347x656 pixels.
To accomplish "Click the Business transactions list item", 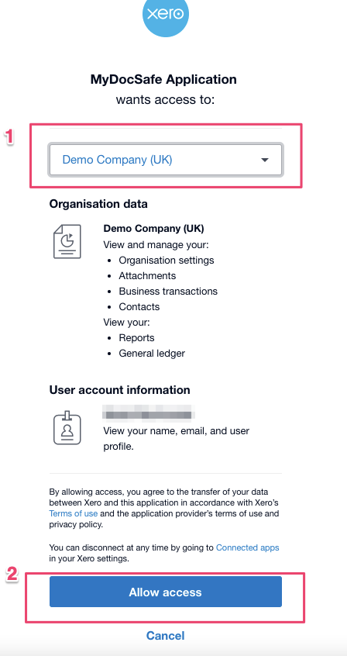I will coord(168,292).
